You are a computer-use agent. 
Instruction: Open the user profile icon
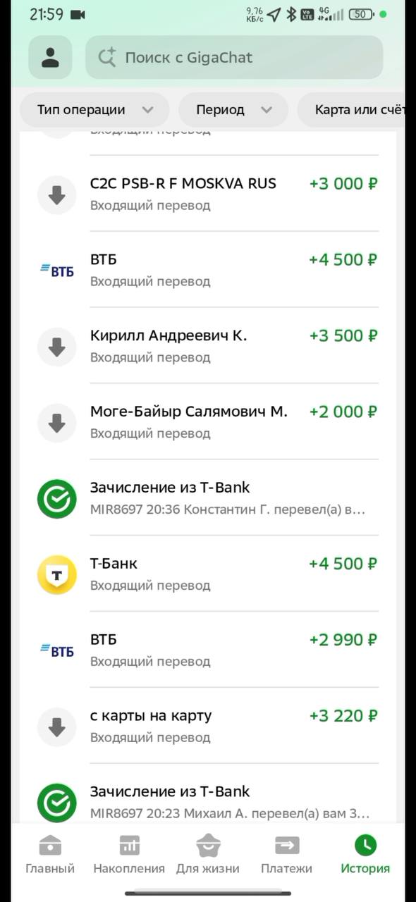tap(50, 57)
